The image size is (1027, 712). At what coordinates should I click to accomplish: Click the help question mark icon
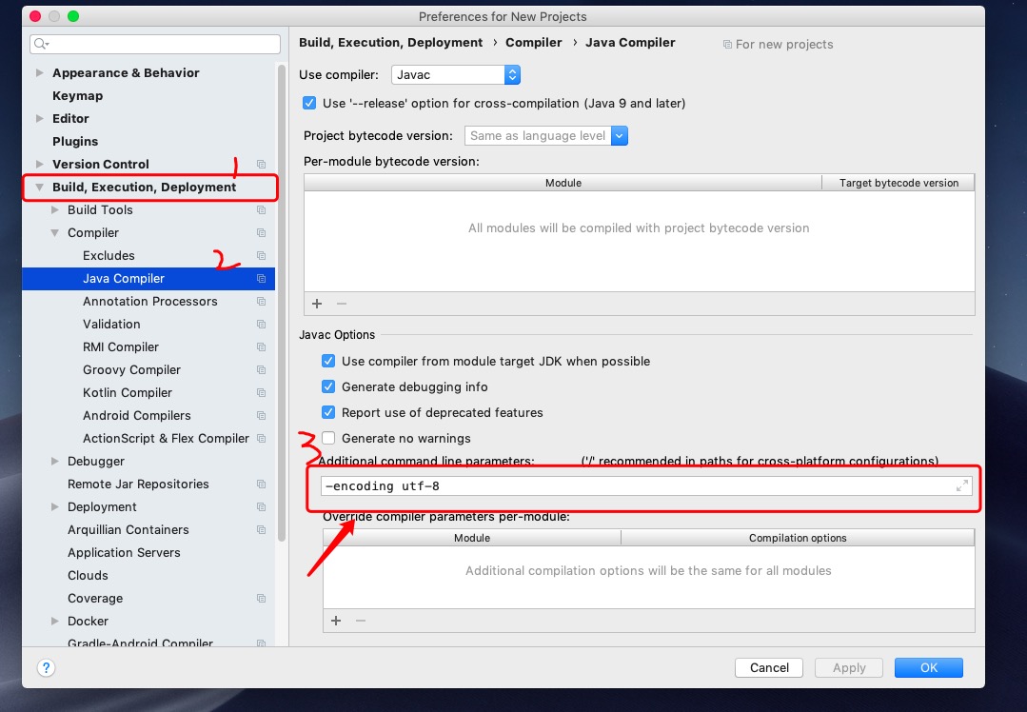(x=46, y=668)
